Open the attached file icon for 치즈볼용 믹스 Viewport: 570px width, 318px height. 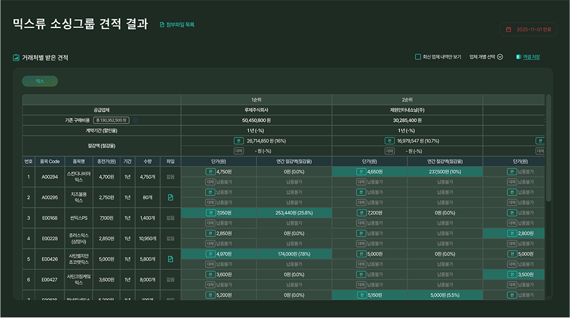(170, 197)
